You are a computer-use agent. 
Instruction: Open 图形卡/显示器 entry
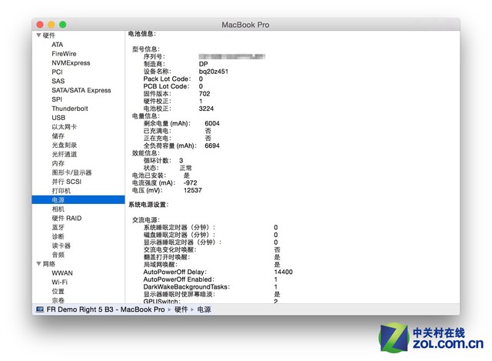[71, 172]
